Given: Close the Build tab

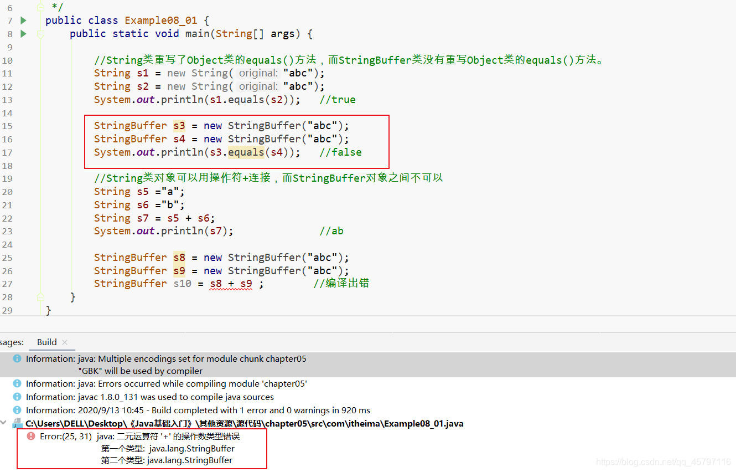Looking at the screenshot, I should 65,342.
